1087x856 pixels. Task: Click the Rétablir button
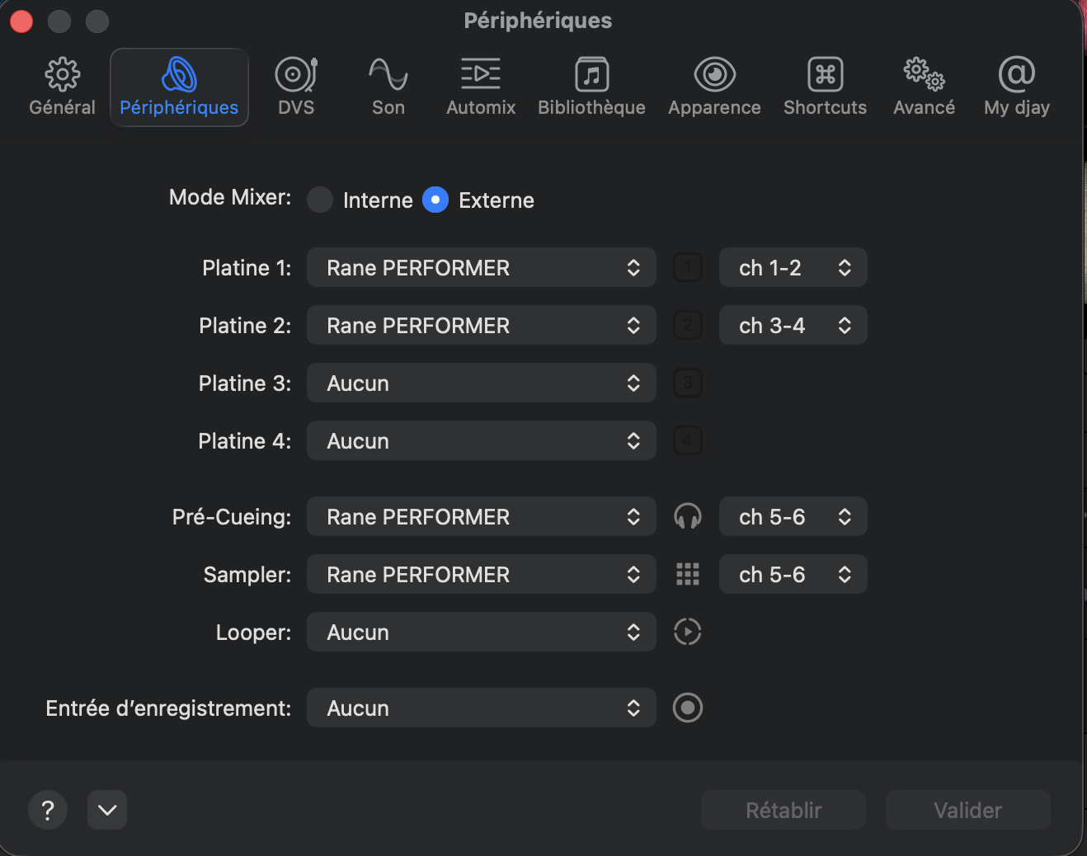pos(783,811)
